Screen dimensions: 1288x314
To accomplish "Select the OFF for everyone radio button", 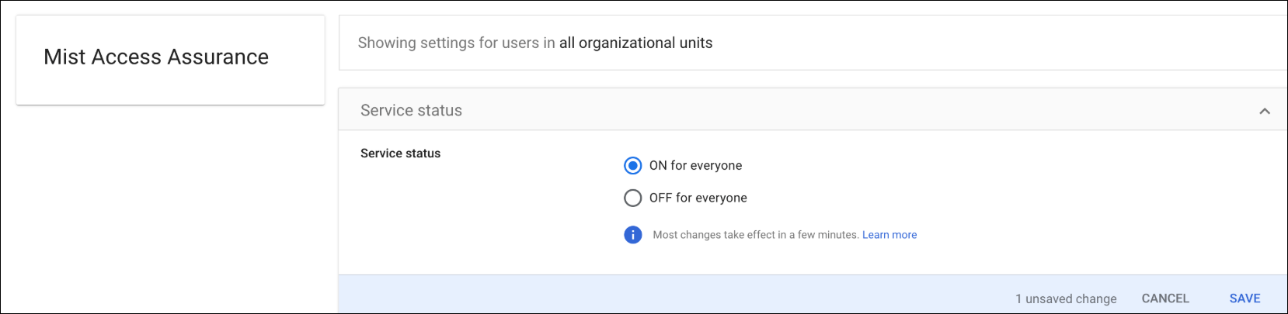I will pos(633,198).
